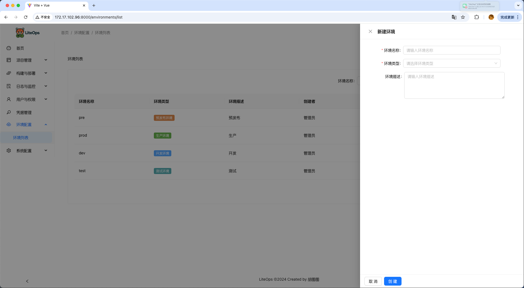Click the 环境描述 text area

[454, 85]
